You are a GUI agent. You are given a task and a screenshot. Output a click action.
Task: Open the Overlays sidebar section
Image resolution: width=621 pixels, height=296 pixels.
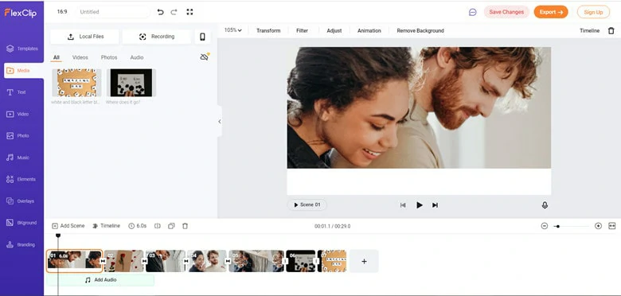click(20, 201)
